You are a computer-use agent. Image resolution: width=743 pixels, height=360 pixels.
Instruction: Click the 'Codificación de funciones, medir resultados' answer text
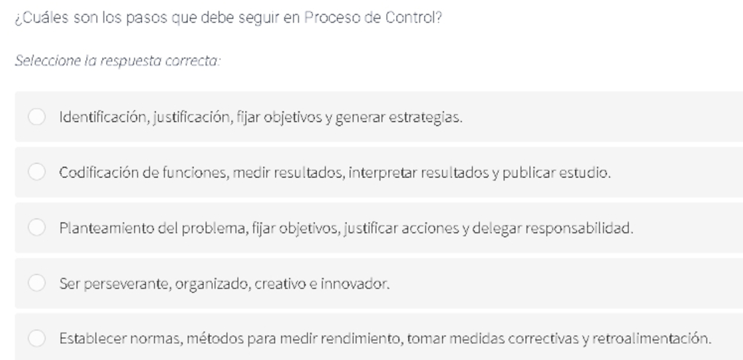tap(335, 173)
